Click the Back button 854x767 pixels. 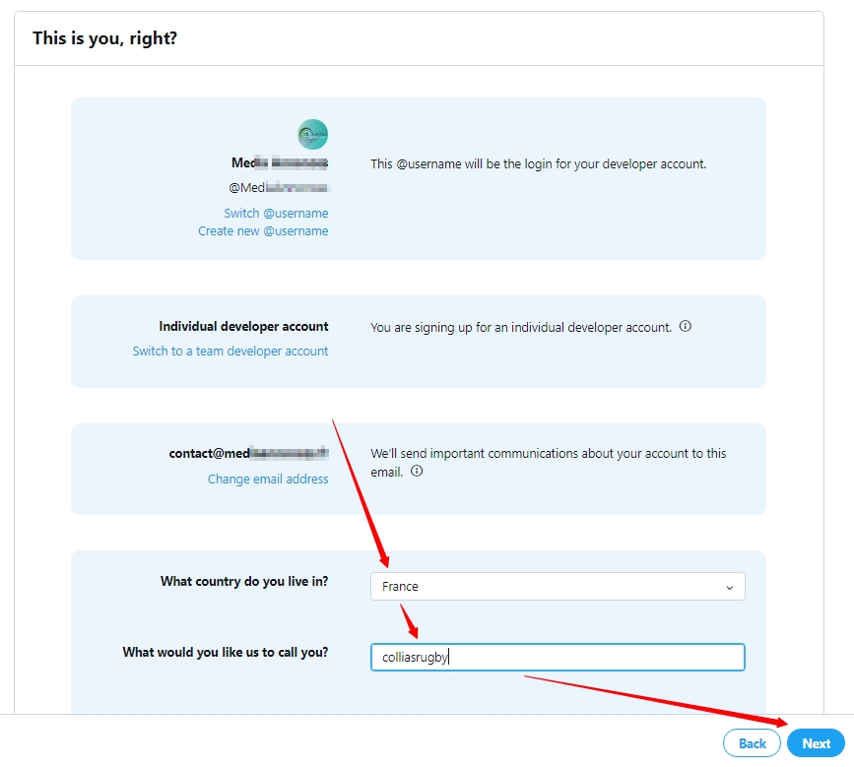tap(752, 743)
